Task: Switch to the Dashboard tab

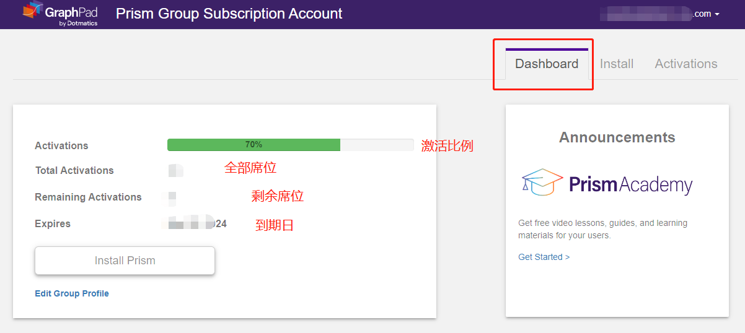Action: click(546, 64)
